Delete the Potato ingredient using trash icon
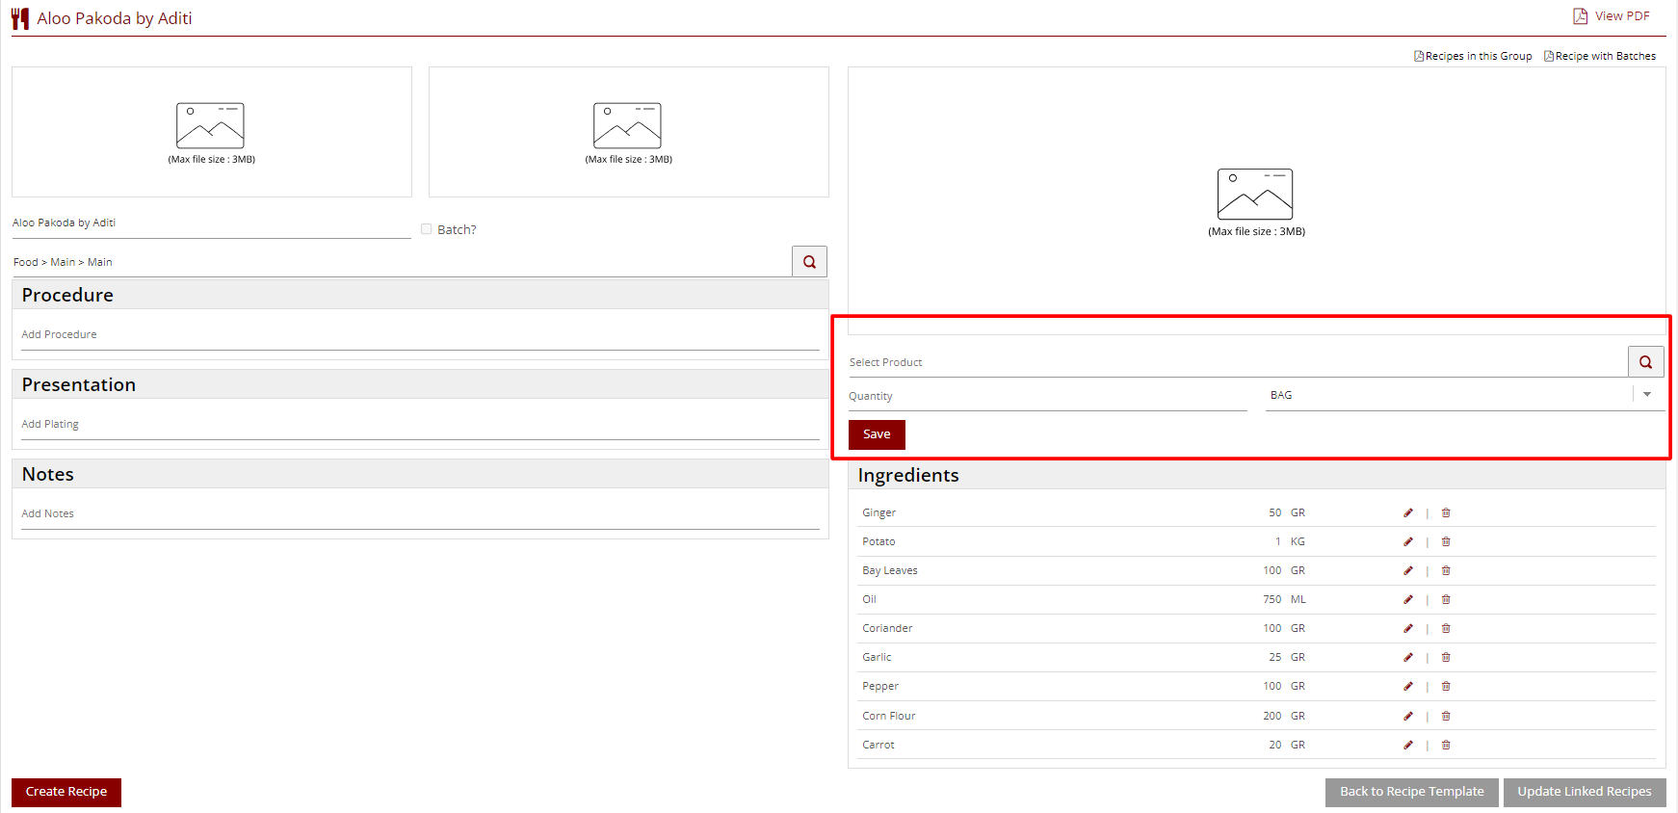Viewport: 1678px width, 813px height. (1446, 541)
